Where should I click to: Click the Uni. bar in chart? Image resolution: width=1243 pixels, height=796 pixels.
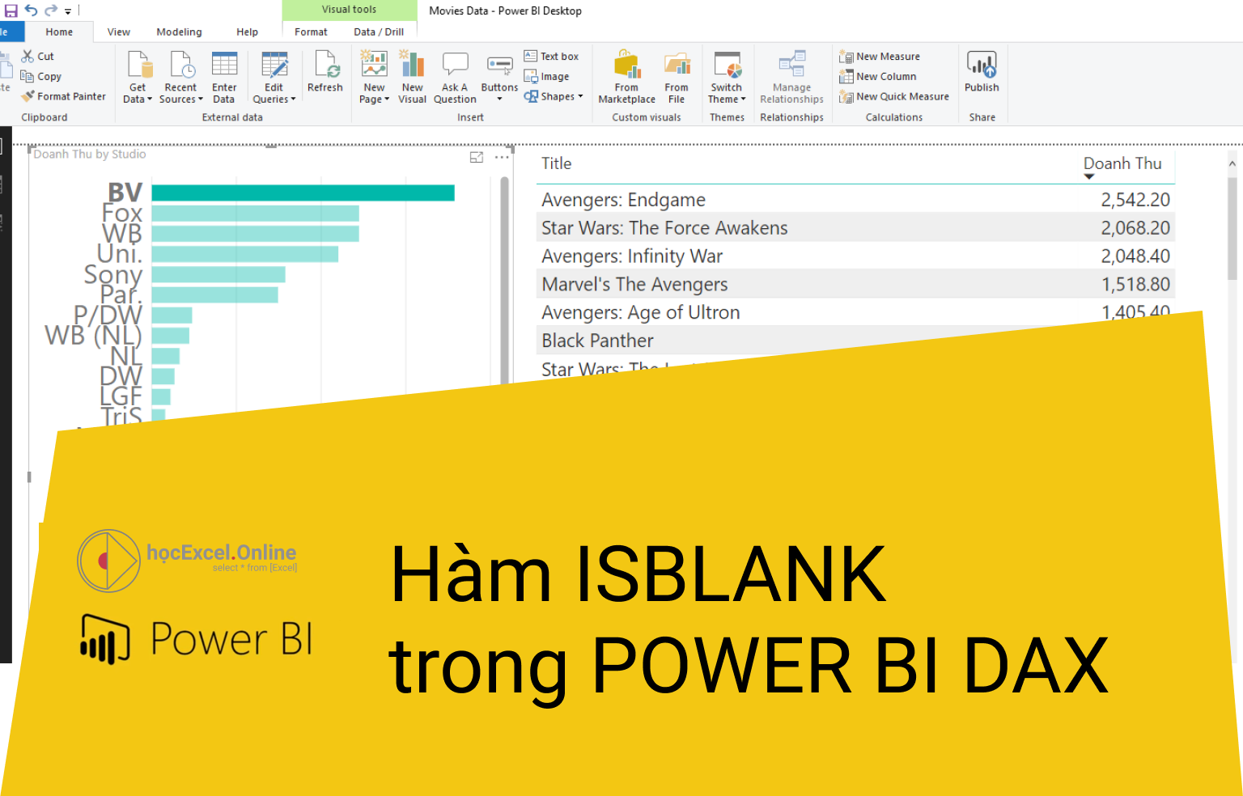coord(244,254)
